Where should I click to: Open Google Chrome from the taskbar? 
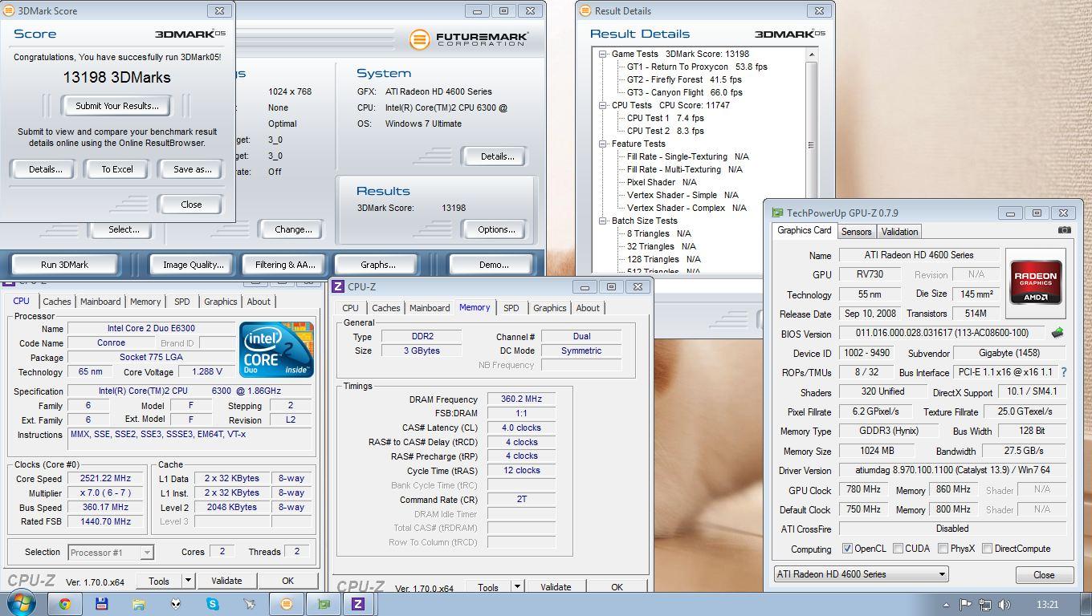[64, 604]
